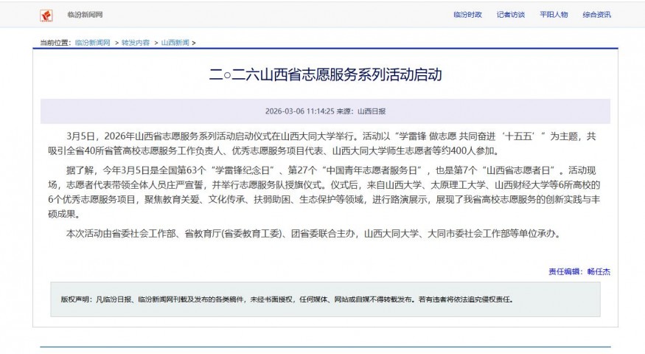Click the 临汾新闻网 breadcrumb link
Screen dimensions: 645x354
[x=92, y=43]
